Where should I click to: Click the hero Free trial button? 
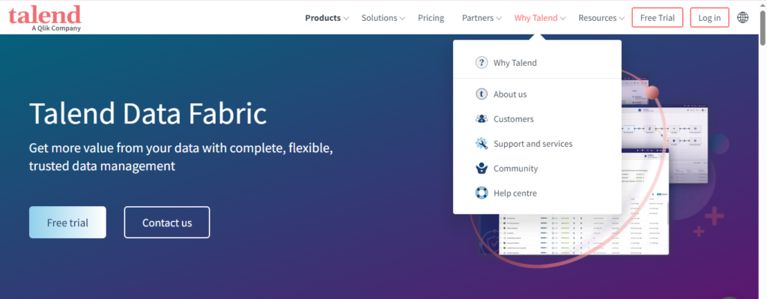click(x=67, y=222)
